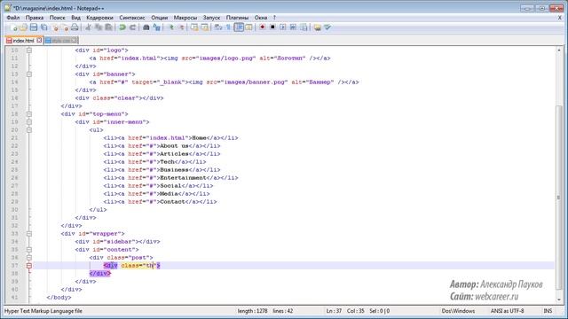Open the Правка menu
Viewport: 568px width, 319px height.
tap(35, 18)
